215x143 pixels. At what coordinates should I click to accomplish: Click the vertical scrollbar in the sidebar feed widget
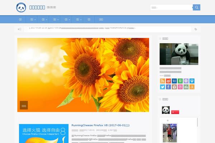click(197, 122)
